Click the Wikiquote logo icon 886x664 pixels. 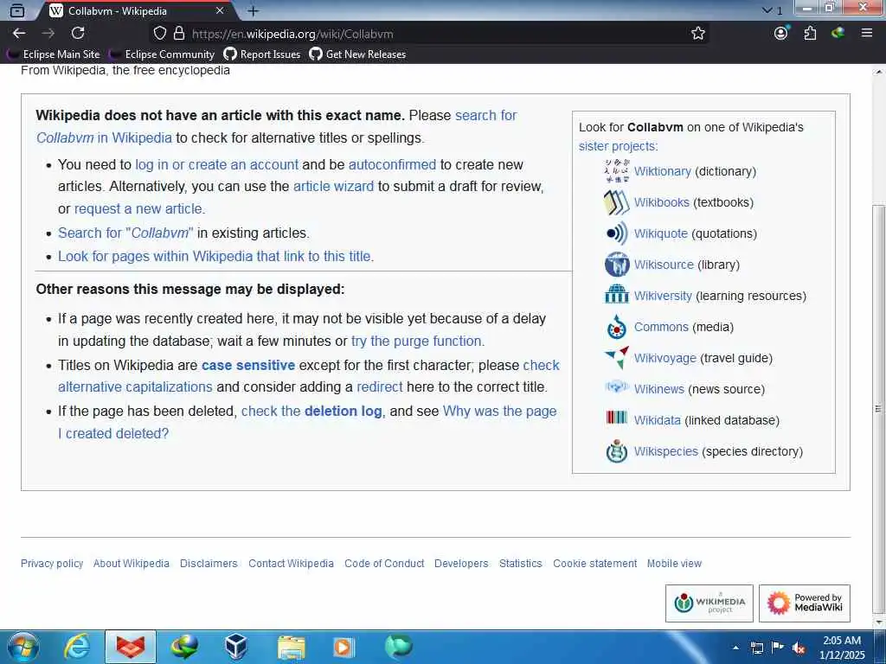(616, 233)
